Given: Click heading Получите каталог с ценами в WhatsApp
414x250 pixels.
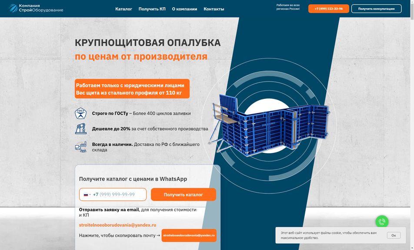Looking at the screenshot, I should coord(133,179).
